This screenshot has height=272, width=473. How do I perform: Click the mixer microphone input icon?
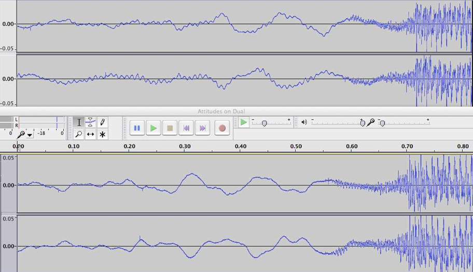(371, 123)
